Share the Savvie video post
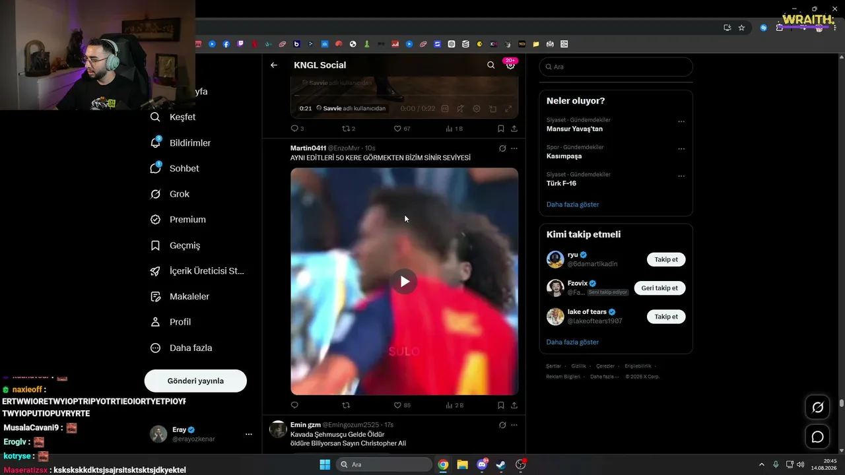Image resolution: width=845 pixels, height=475 pixels. click(514, 129)
